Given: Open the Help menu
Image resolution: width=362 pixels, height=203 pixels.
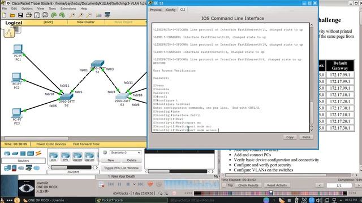Looking at the screenshot, I should click(84, 8).
